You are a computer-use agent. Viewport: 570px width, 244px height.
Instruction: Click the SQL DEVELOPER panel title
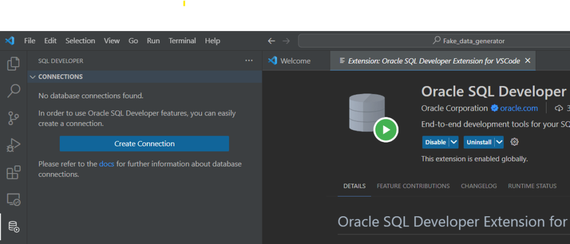61,61
